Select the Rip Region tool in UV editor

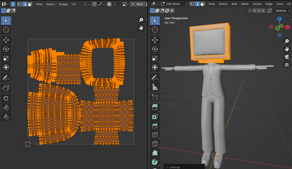click(6, 88)
